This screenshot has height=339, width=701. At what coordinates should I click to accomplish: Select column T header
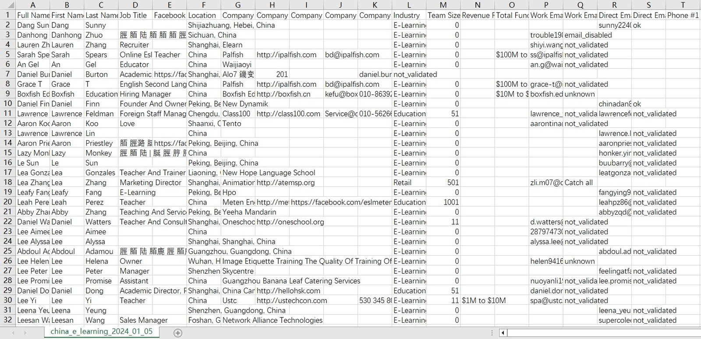(x=683, y=5)
